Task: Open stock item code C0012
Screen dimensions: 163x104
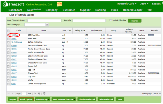Action: 14,59
